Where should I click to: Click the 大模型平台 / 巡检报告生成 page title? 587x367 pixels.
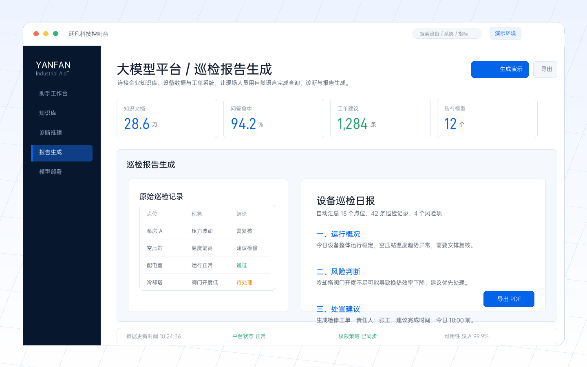(194, 69)
